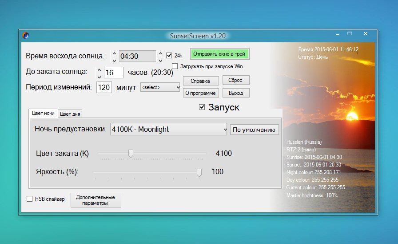Image resolution: width=398 pixels, height=244 pixels.
Task: Minimize the SunsetScreen window
Action: 337,34
